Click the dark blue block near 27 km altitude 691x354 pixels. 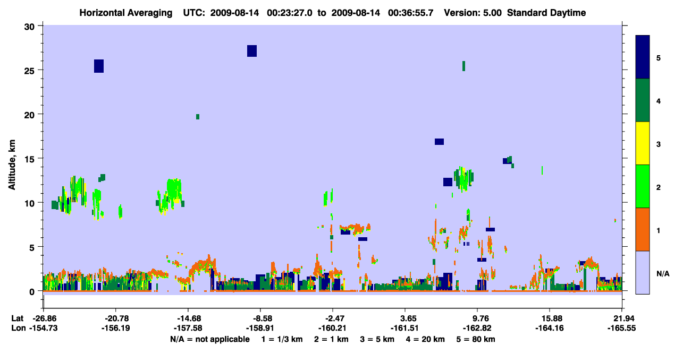click(252, 51)
